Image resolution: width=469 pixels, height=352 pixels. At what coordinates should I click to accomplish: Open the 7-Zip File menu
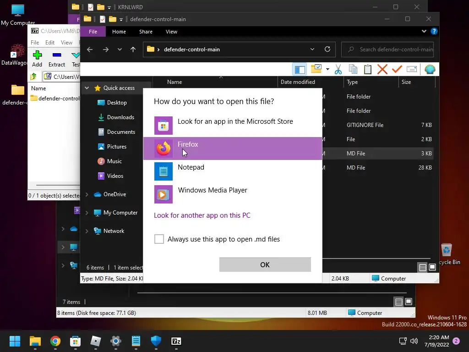point(35,43)
